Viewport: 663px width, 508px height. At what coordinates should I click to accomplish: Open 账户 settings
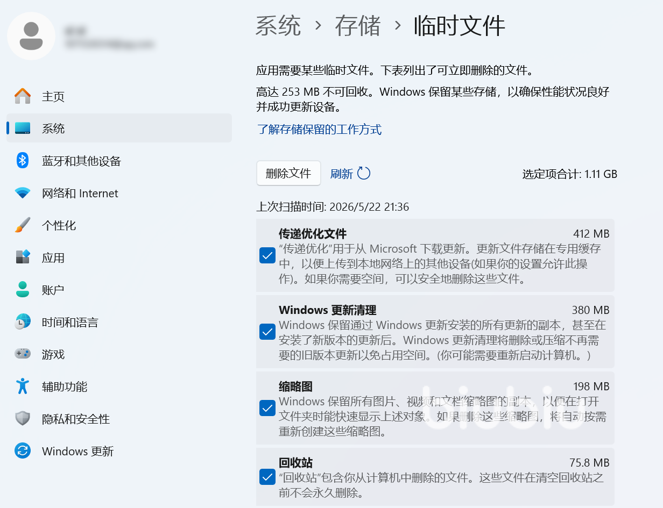click(119, 290)
